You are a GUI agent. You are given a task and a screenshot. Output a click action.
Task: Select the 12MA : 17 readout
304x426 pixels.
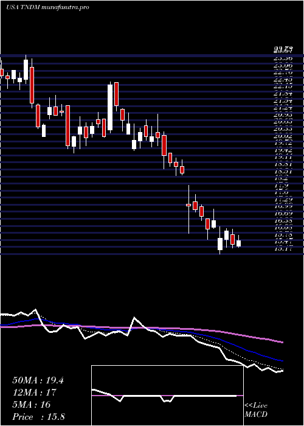coord(34,393)
